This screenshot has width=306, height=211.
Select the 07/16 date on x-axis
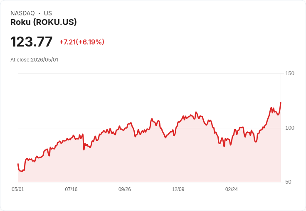tap(71, 189)
